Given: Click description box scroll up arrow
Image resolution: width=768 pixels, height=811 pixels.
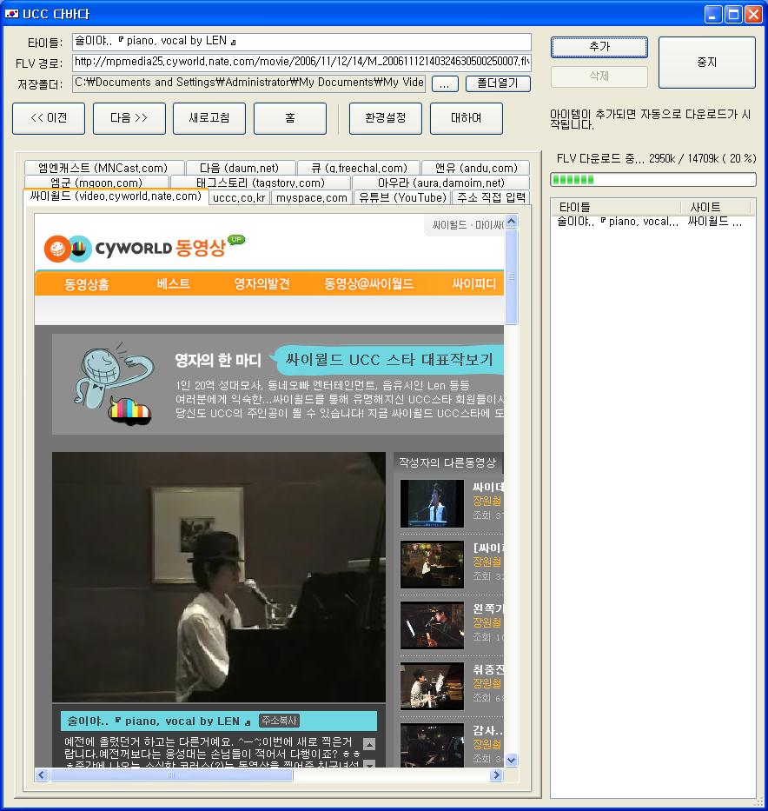Looking at the screenshot, I should coord(369,744).
